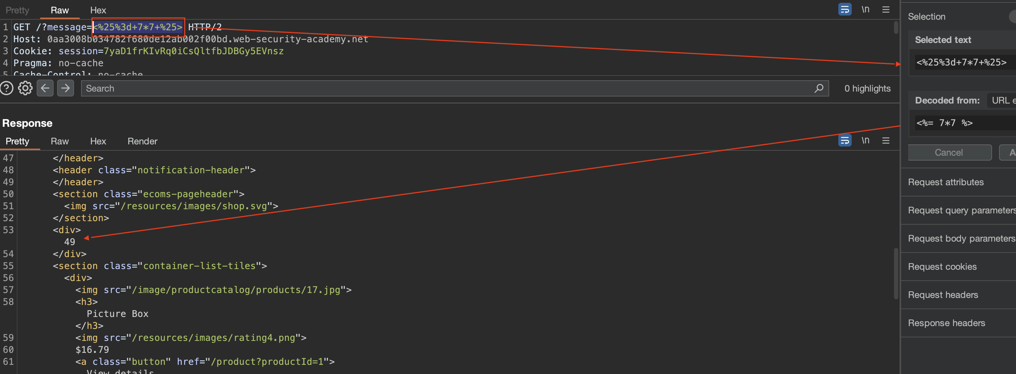Open the response Render tab
Screen dimensions: 1016x374
pyautogui.click(x=142, y=141)
